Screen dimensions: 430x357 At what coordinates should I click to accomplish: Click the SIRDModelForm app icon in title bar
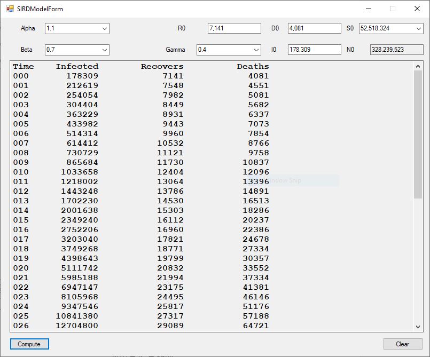pyautogui.click(x=10, y=9)
